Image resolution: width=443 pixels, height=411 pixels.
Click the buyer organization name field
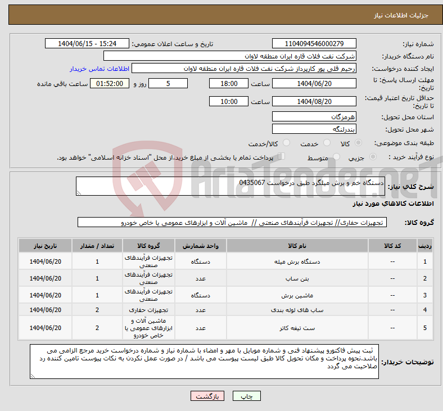tap(230, 56)
